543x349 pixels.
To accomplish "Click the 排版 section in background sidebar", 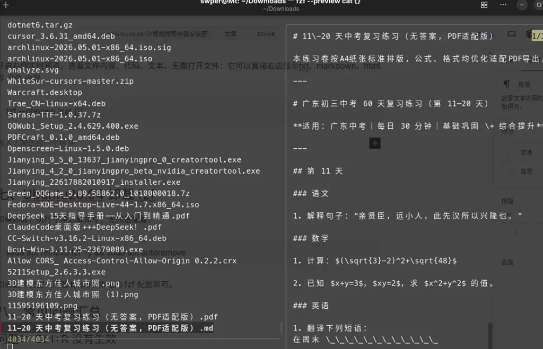I will coord(507,201).
